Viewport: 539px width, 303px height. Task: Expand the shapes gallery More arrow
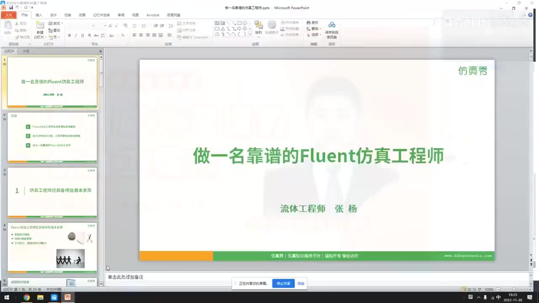pyautogui.click(x=250, y=34)
